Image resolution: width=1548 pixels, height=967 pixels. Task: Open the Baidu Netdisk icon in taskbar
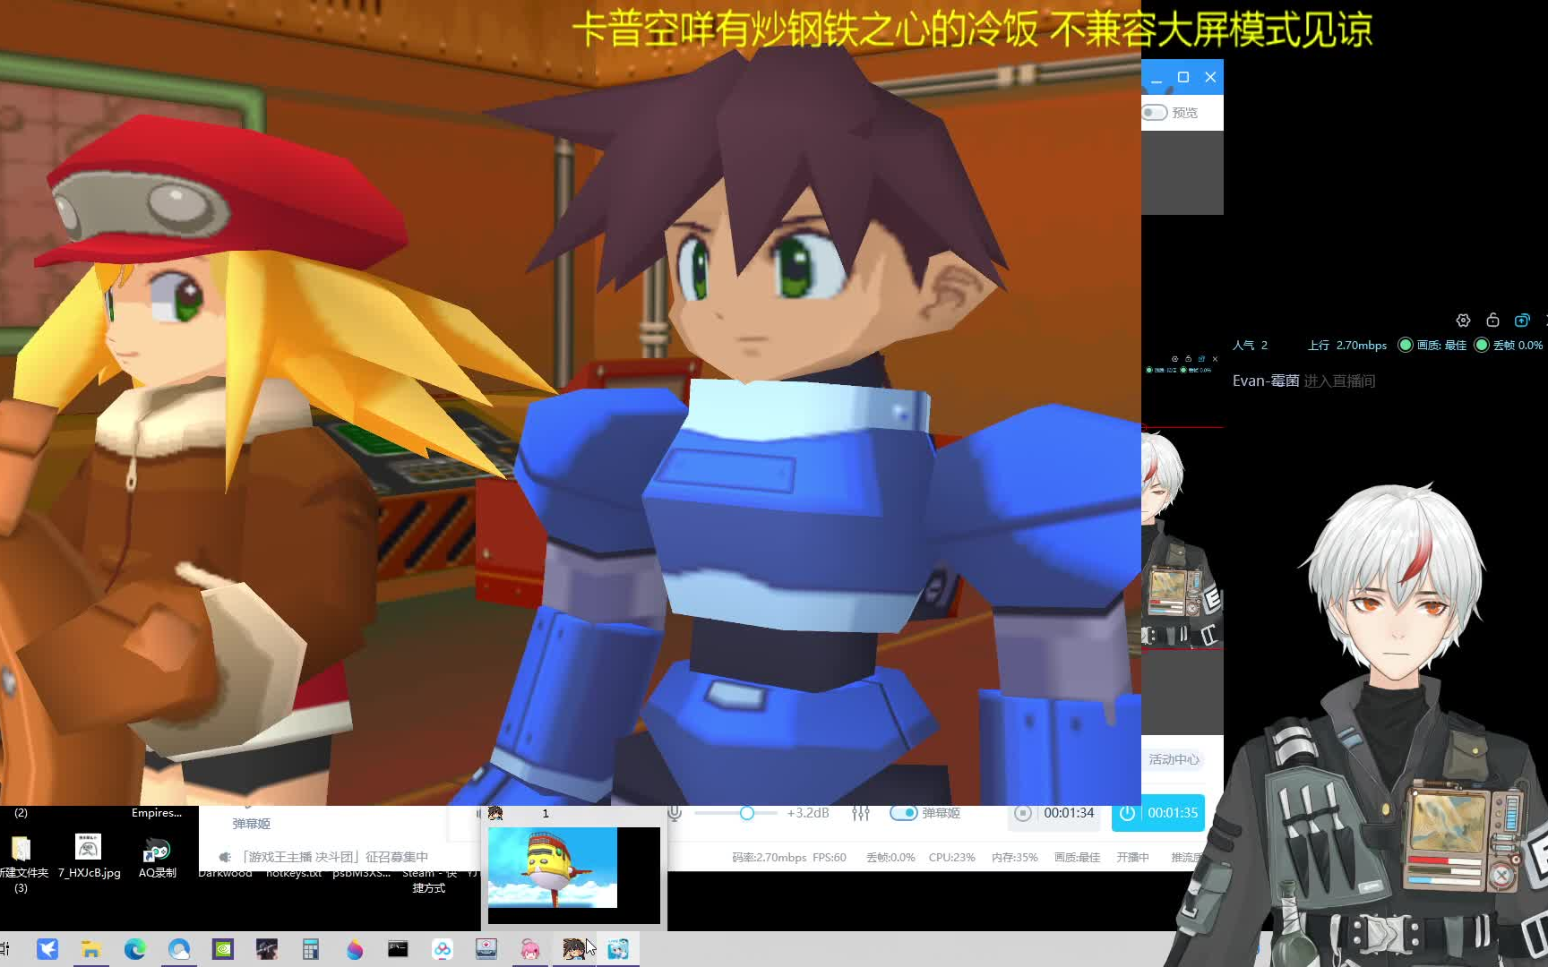pos(443,949)
